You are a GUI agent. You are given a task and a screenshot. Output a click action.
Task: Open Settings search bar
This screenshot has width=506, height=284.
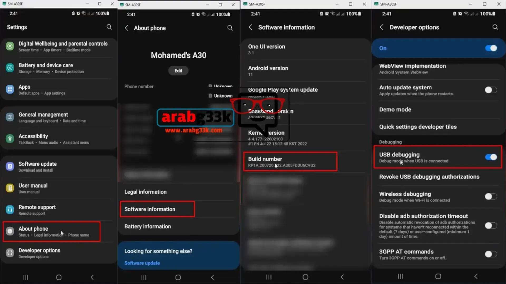click(x=109, y=27)
